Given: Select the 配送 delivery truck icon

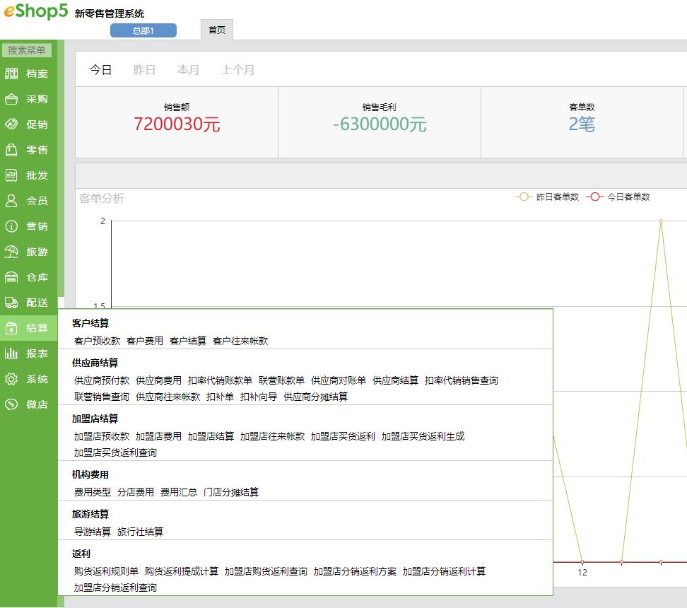Looking at the screenshot, I should tap(11, 303).
